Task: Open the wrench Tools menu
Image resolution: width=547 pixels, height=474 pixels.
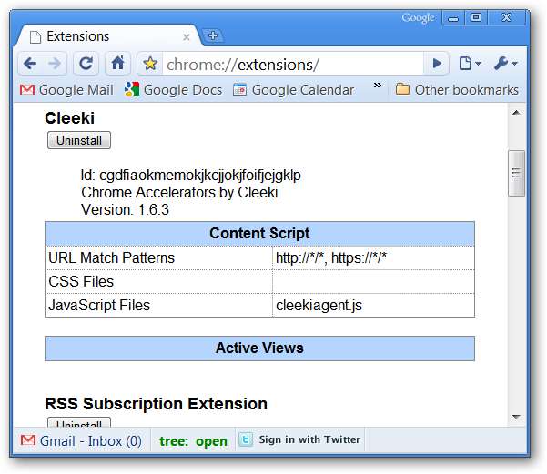Action: pyautogui.click(x=505, y=64)
